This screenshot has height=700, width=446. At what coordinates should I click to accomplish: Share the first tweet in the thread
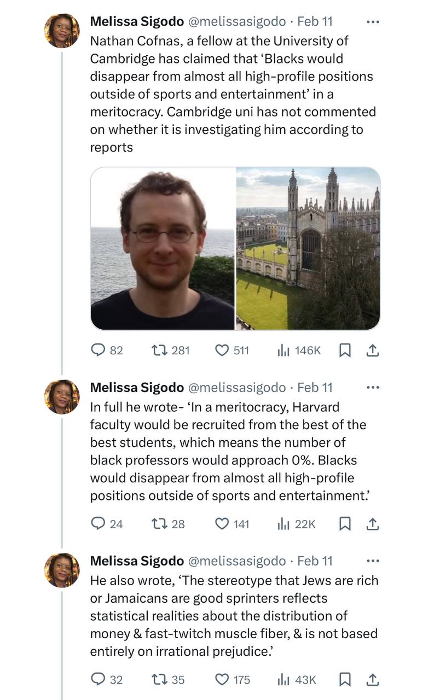[372, 350]
